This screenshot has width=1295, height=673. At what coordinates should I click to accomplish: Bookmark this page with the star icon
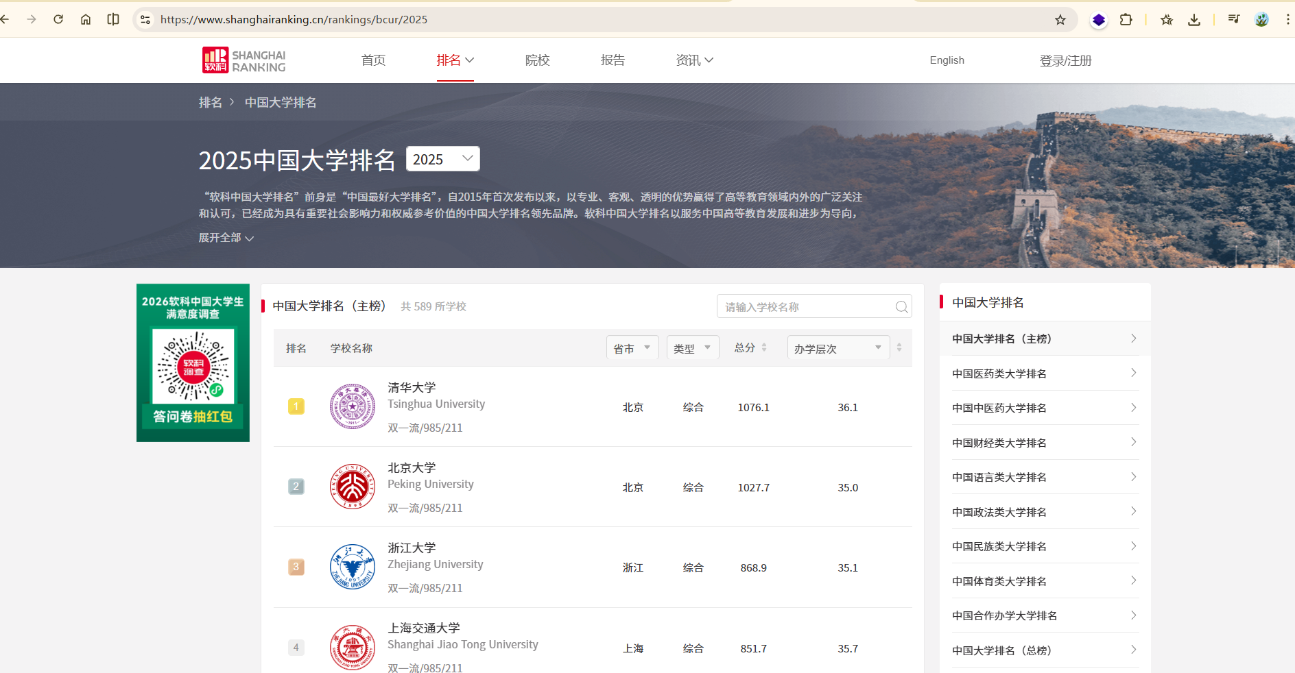pos(1060,19)
